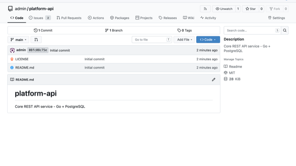Open the stargazers count 0
Image resolution: width=296 pixels, height=166 pixels.
click(261, 9)
